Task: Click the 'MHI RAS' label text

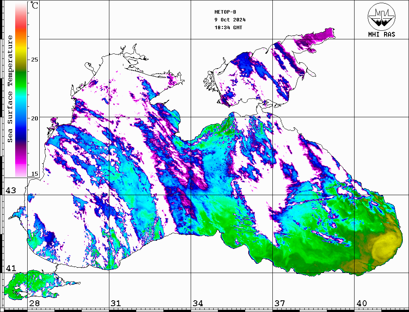Action: click(x=382, y=34)
